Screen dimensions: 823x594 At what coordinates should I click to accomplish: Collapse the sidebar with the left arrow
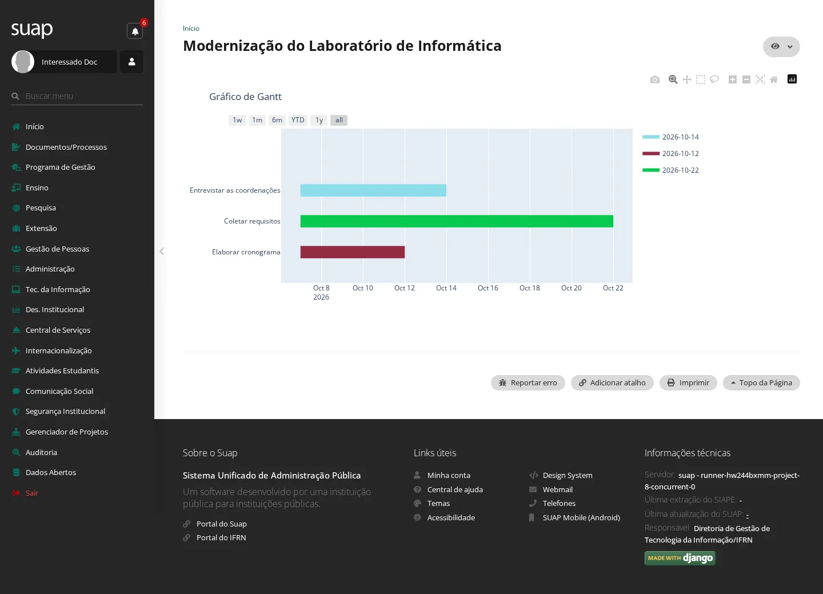[x=162, y=251]
